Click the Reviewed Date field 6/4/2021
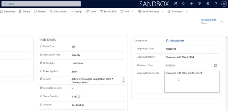The image size is (228, 111). point(170,65)
